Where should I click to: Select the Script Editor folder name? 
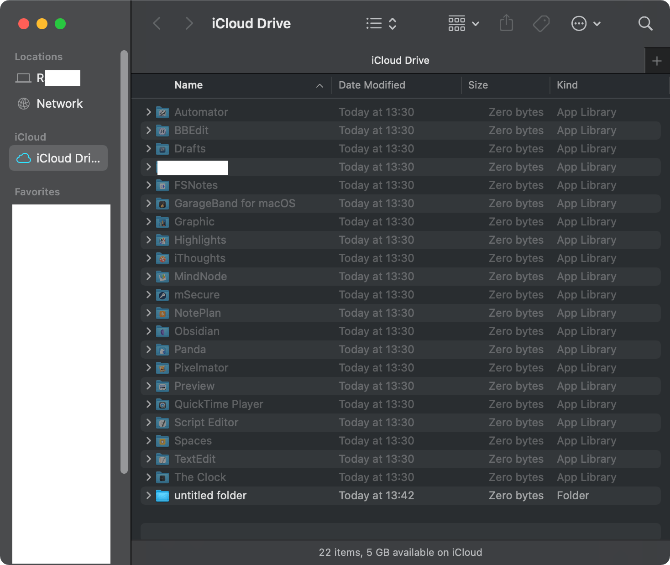coord(206,422)
